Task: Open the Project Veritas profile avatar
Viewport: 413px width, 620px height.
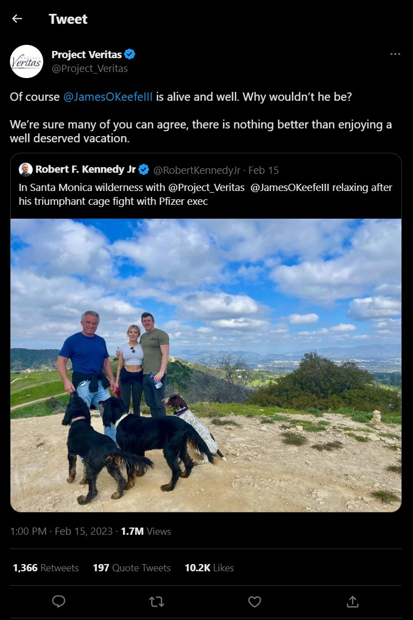Action: [27, 61]
